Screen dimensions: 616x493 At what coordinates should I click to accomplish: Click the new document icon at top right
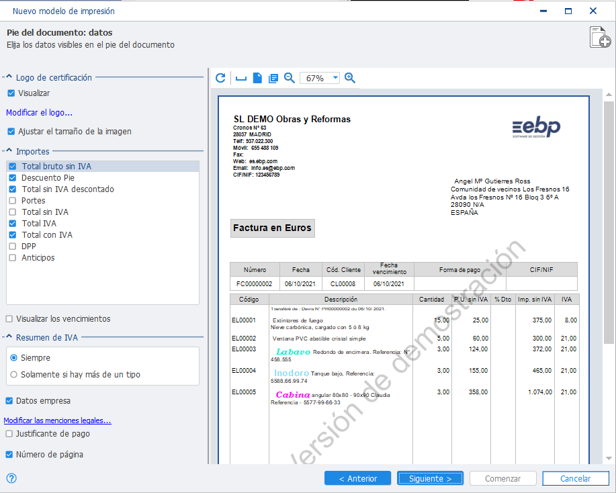[x=601, y=38]
